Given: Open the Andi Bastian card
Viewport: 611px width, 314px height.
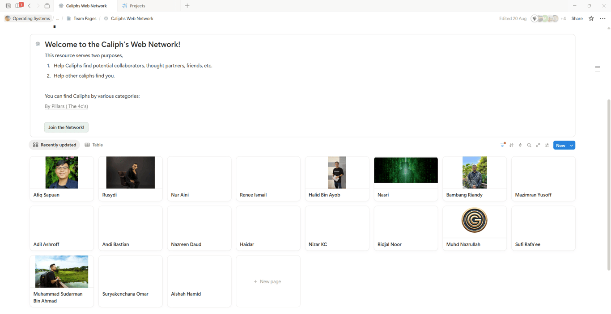Looking at the screenshot, I should click(x=131, y=228).
